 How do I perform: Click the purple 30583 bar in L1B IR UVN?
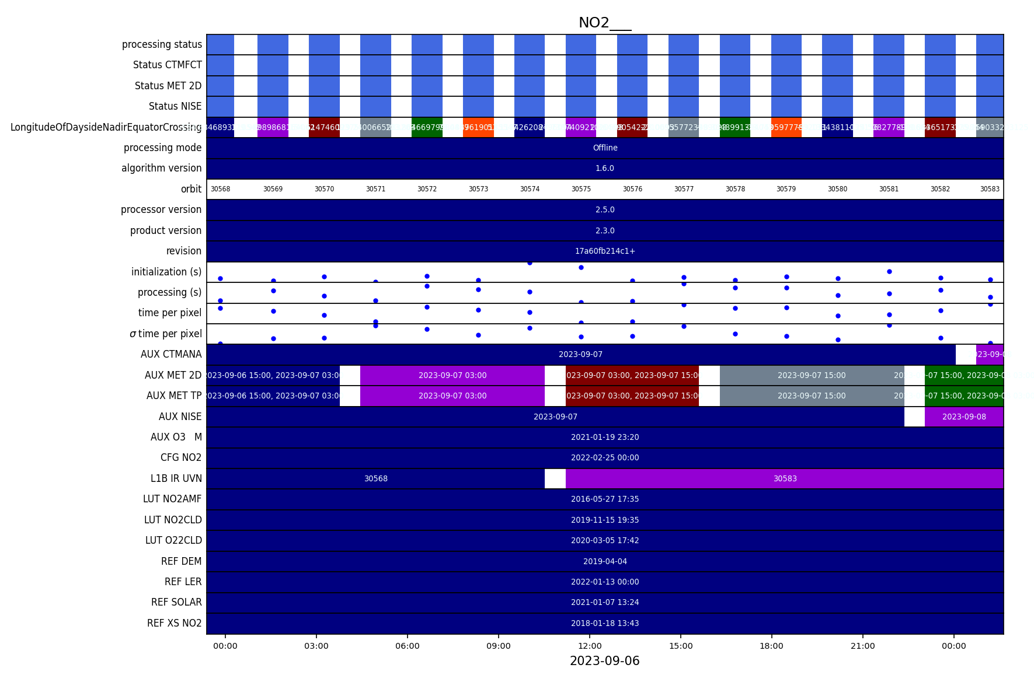coord(785,478)
